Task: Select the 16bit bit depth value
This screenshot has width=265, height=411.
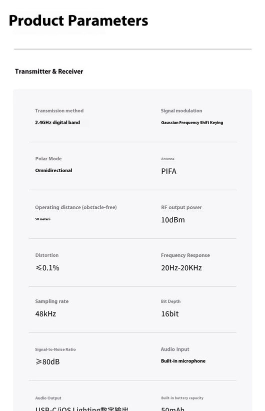Action: pyautogui.click(x=169, y=314)
